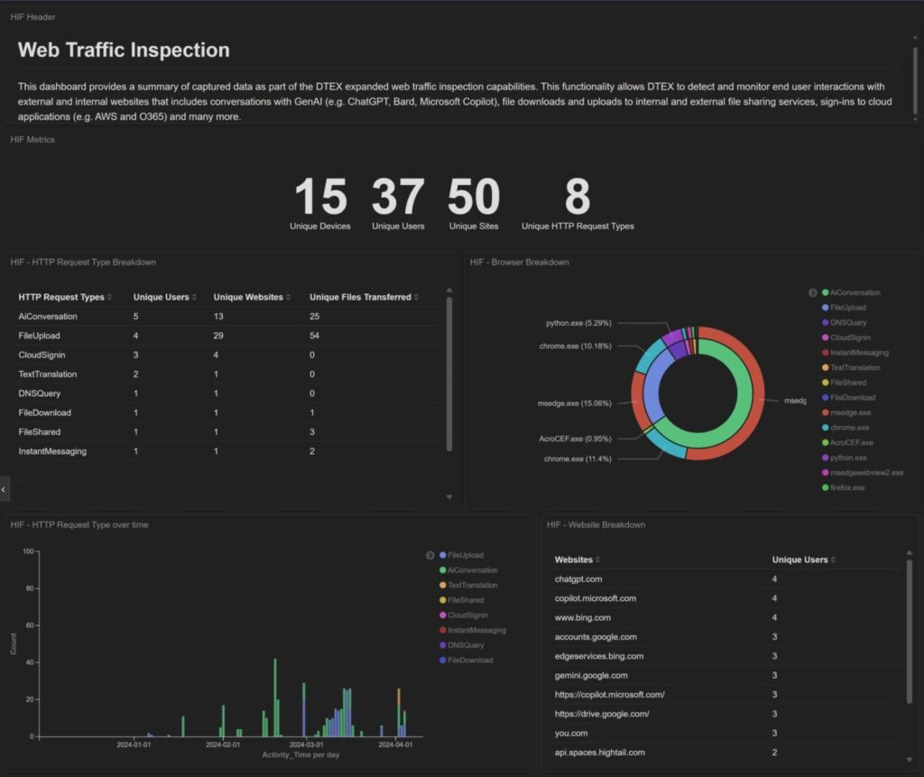Click Unique Users sort icon in Website Breakdown
Viewport: 924px width, 777px height.
pyautogui.click(x=833, y=560)
